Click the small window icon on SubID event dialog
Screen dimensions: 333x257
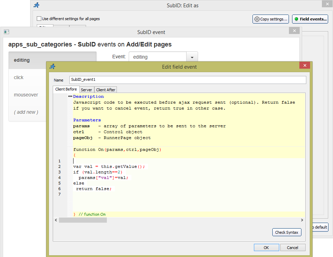tap(6, 32)
